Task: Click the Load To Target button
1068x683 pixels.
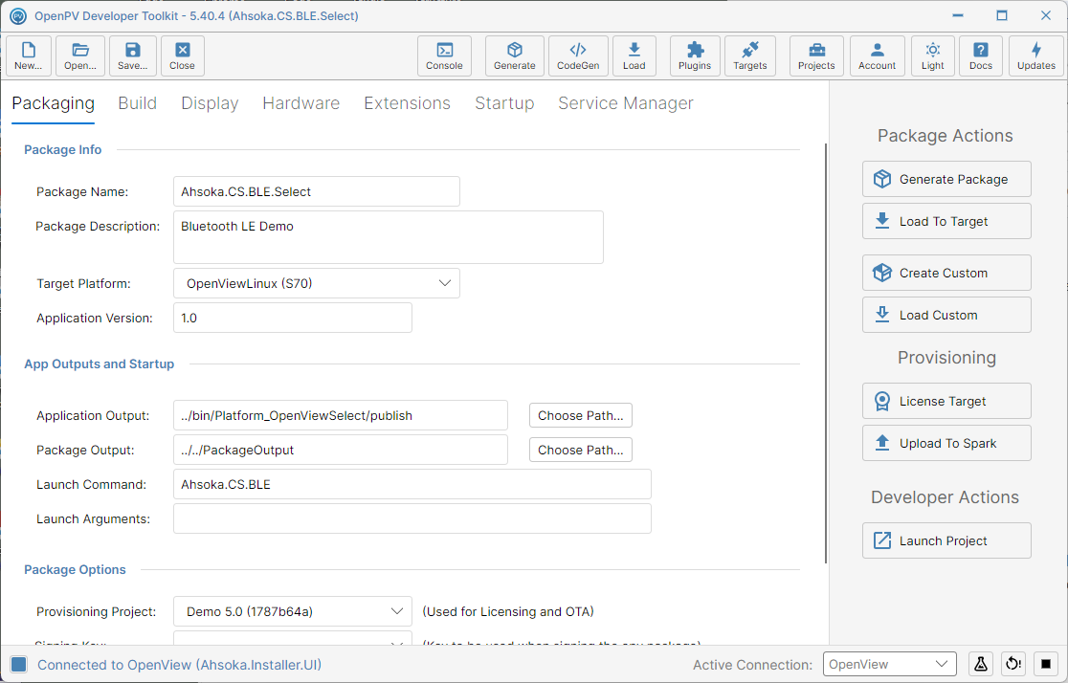Action: click(946, 221)
